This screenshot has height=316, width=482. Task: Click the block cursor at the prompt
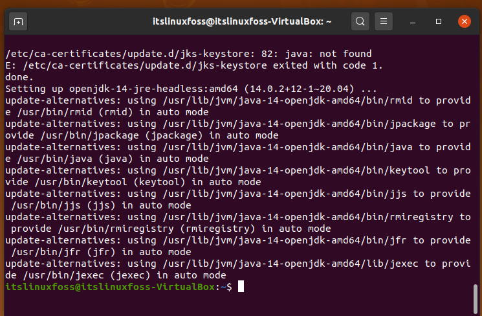point(241,286)
